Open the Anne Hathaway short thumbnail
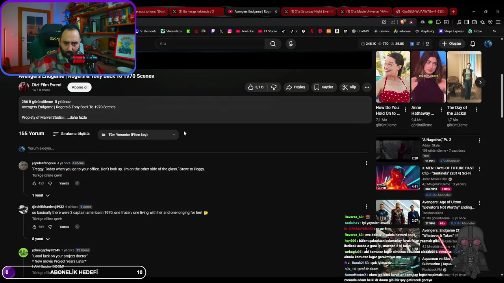The height and width of the screenshot is (283, 504). click(428, 77)
